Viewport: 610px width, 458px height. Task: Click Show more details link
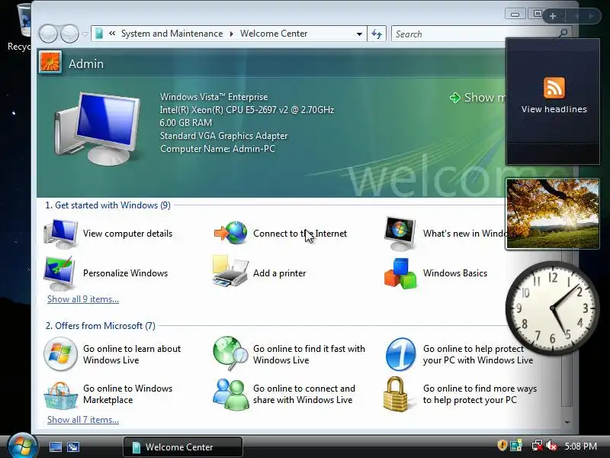[478, 98]
